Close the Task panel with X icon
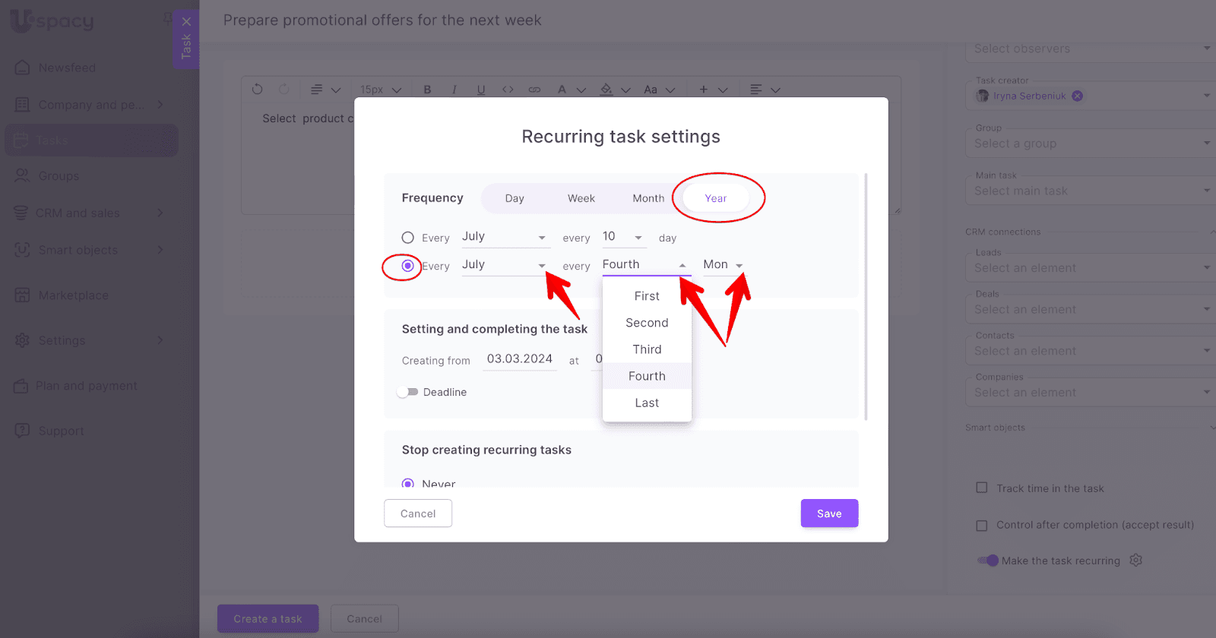The image size is (1216, 638). click(186, 21)
